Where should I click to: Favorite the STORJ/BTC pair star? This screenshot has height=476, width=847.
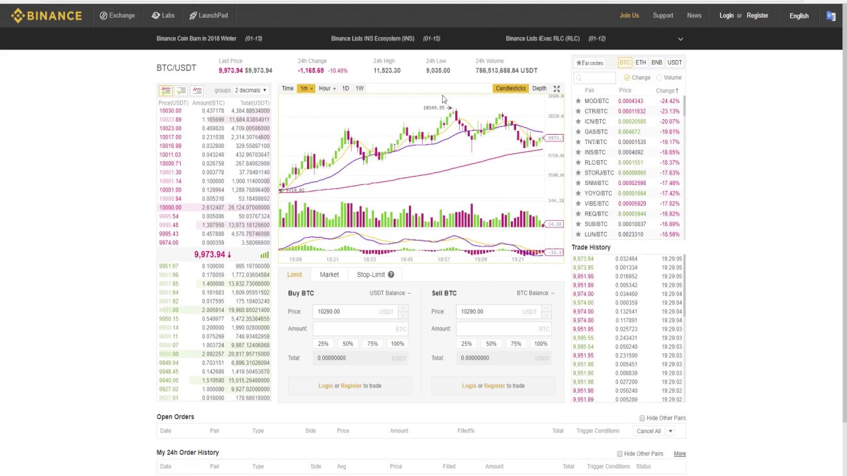[578, 173]
